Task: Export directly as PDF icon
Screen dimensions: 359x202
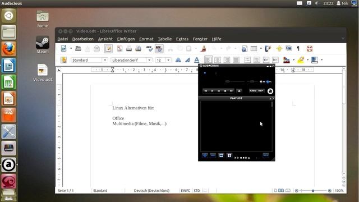Action: 119,49
